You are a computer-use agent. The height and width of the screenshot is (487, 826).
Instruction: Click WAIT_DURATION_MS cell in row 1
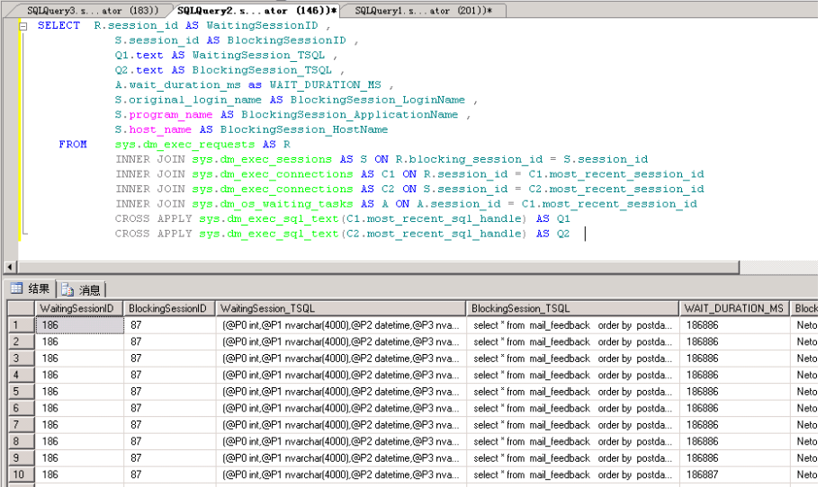(734, 325)
